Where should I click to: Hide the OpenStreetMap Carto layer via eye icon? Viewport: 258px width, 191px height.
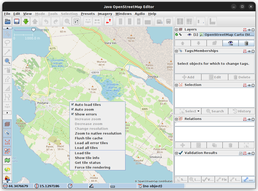point(189,35)
